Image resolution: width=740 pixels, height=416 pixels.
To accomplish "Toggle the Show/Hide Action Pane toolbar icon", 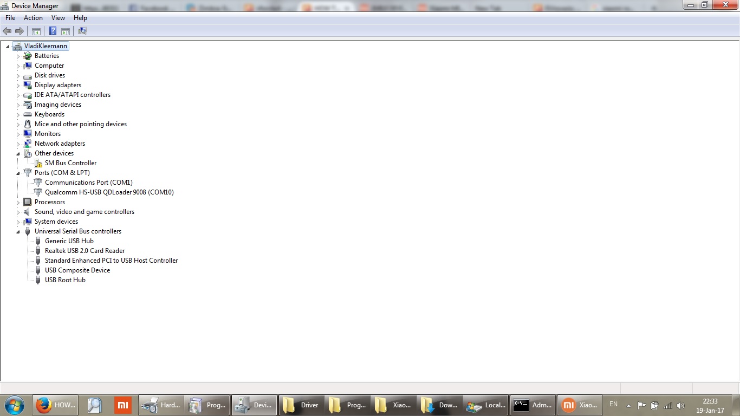I will tap(66, 31).
